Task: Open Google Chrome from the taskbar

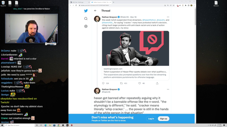Action: [x=59, y=125]
